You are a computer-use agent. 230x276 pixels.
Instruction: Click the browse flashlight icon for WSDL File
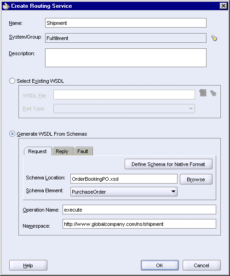pyautogui.click(x=213, y=93)
